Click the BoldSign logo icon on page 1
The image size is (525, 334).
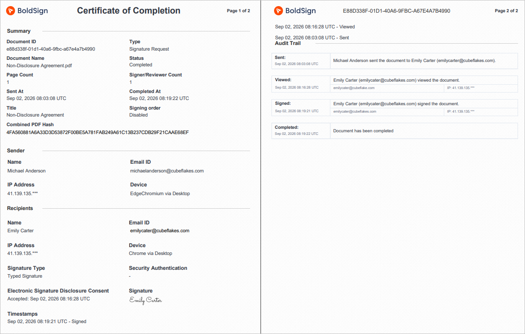point(10,11)
